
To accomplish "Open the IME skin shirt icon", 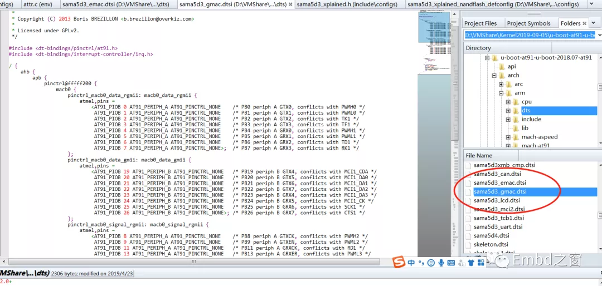I will [x=470, y=263].
